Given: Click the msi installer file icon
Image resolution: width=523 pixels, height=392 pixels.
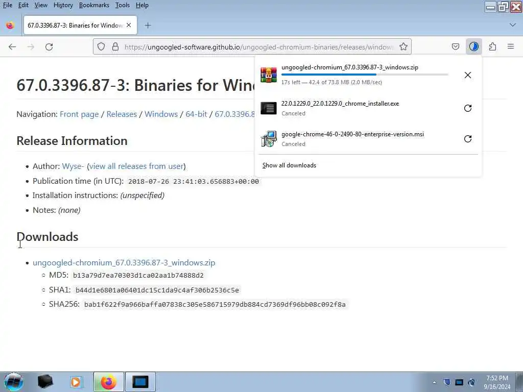Looking at the screenshot, I should 269,139.
